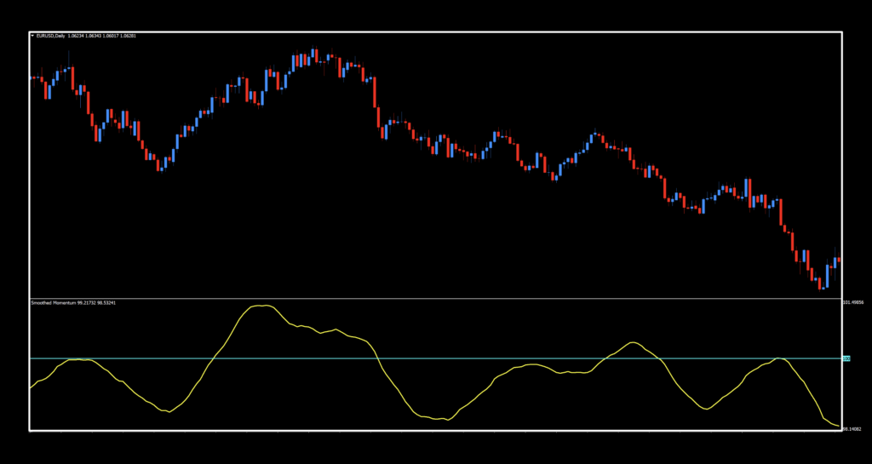Viewport: 872px width, 464px height.
Task: Click the right end of the yellow momentum line
Action: 839,427
